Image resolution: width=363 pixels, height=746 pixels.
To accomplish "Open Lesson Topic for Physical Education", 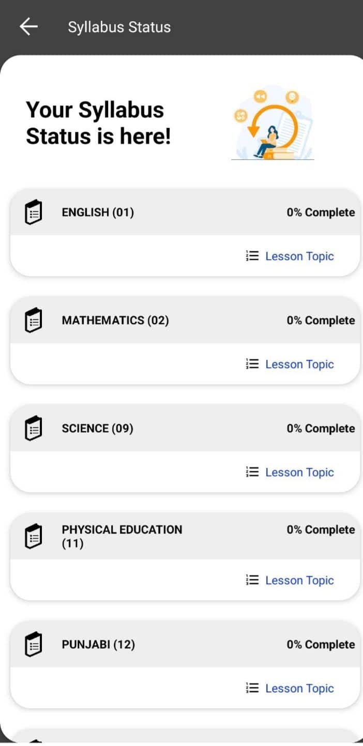I will coord(299,581).
